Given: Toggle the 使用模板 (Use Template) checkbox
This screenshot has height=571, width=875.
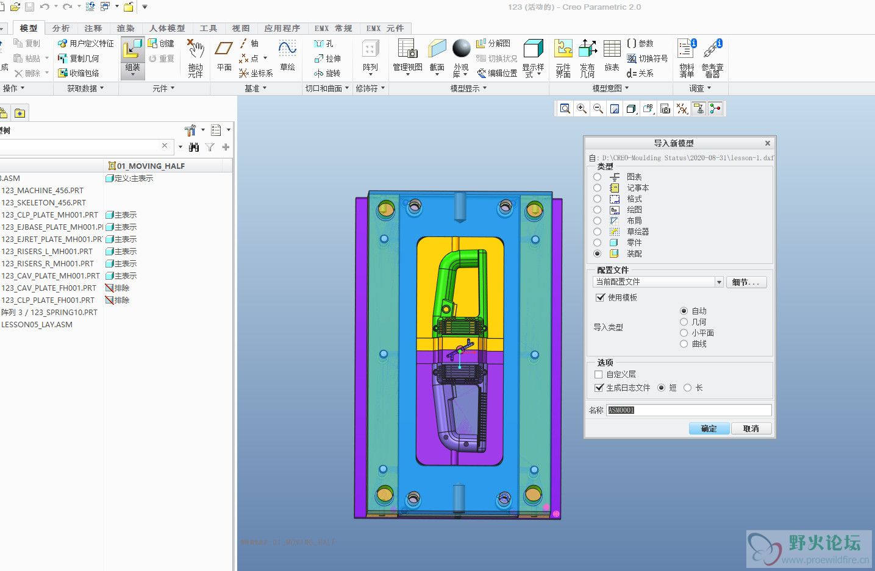Looking at the screenshot, I should coord(600,297).
